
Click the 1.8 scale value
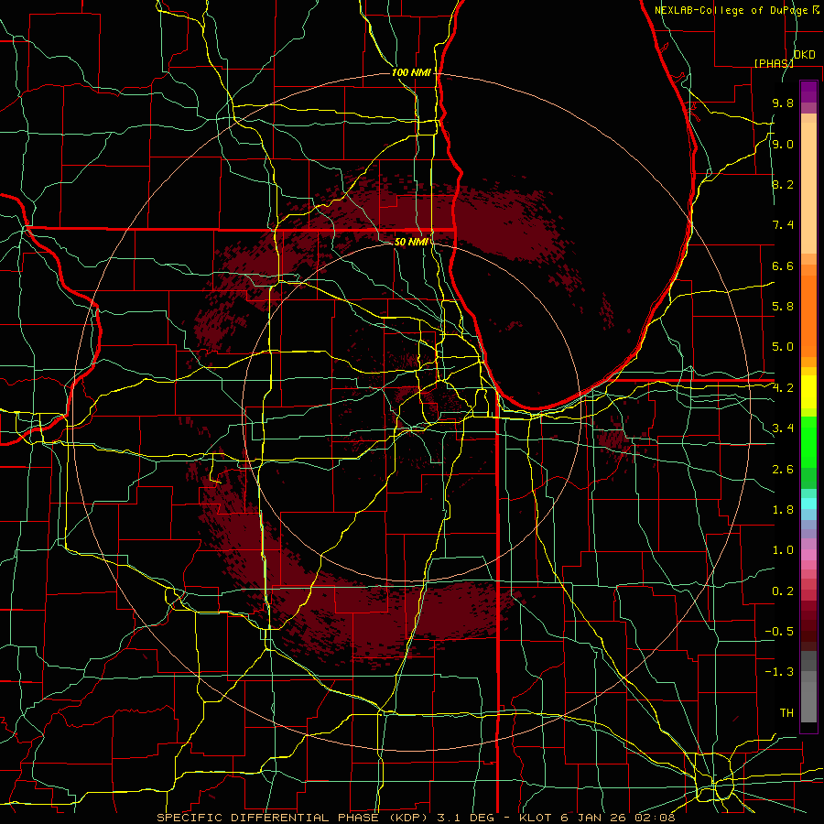coord(783,510)
